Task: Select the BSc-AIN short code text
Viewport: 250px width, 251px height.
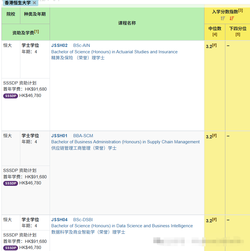Action: [82, 45]
